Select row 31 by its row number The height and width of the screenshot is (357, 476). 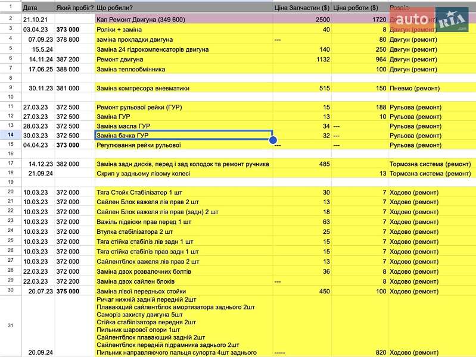(x=10, y=325)
